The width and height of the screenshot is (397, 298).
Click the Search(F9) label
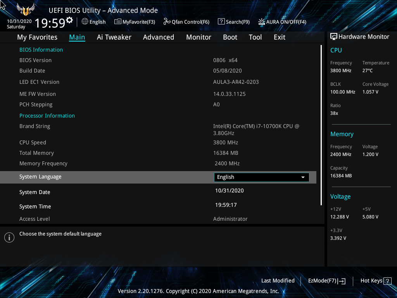[x=238, y=22]
